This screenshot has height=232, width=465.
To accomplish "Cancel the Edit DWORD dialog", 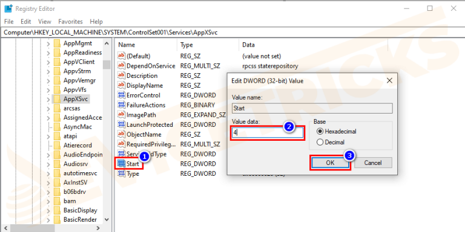I will pyautogui.click(x=373, y=163).
